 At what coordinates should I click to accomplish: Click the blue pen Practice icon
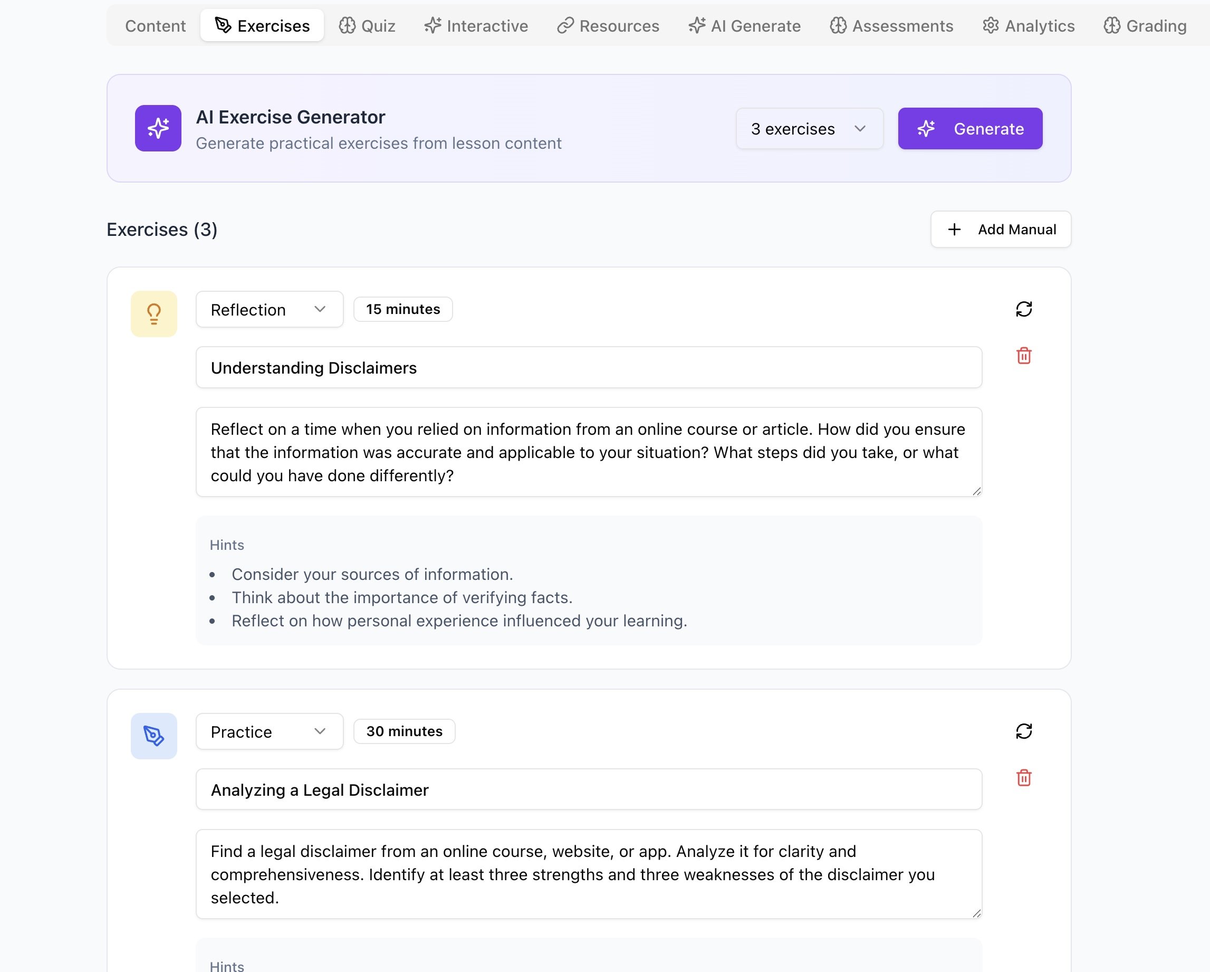pos(154,736)
